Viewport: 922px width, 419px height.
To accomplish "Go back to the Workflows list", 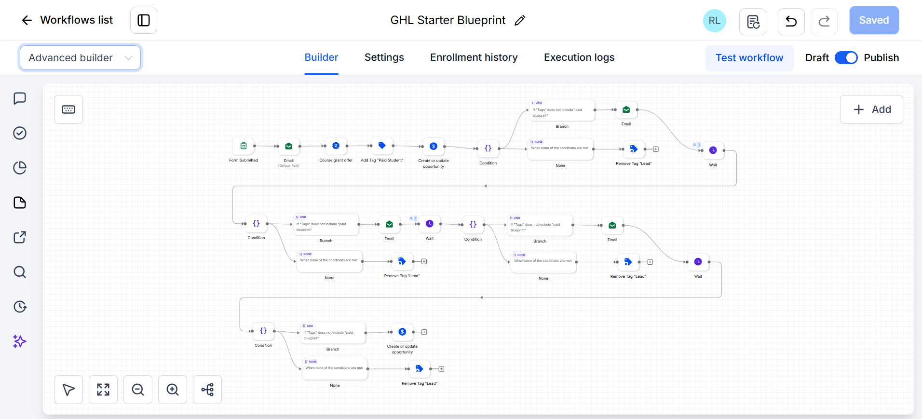I will point(68,20).
